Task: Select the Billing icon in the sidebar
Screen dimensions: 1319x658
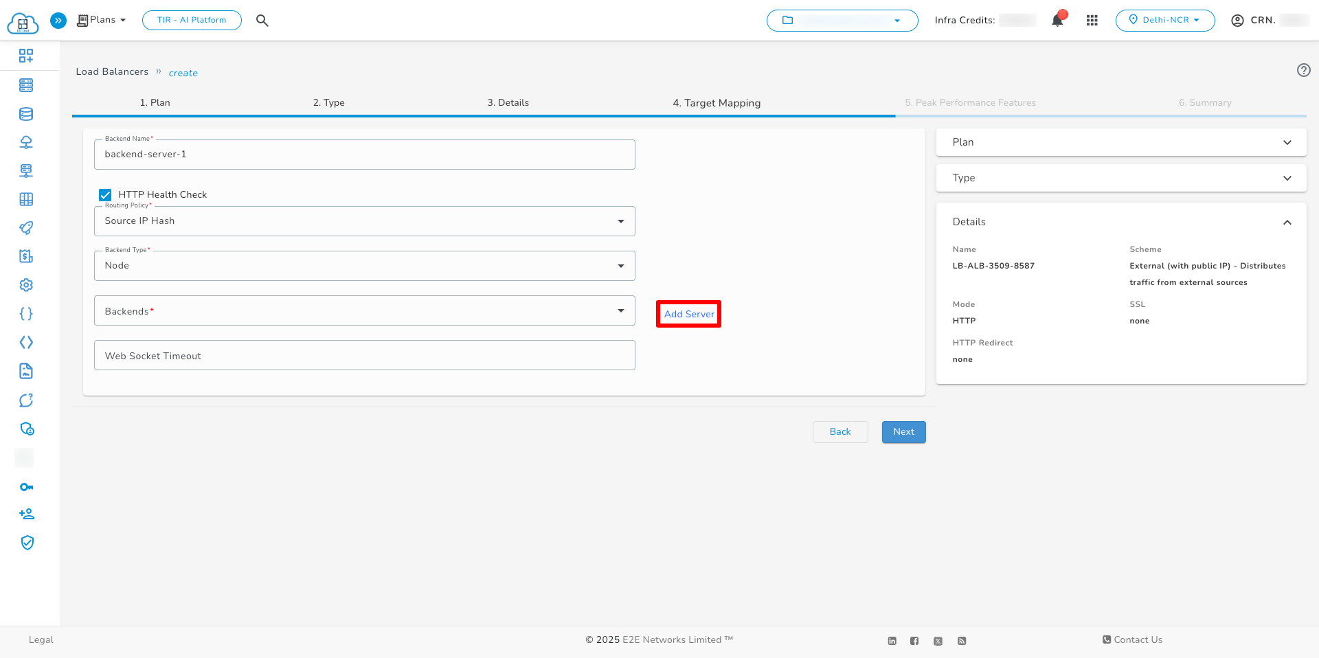Action: [25, 256]
